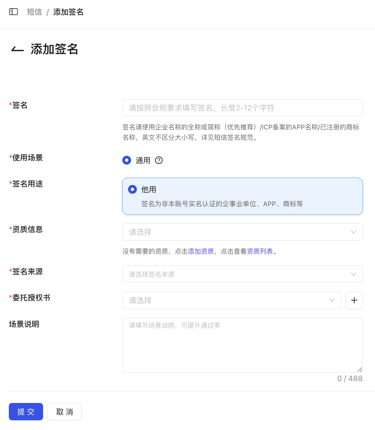Click the plus icon next to 委托授权书 dropdown

coord(354,300)
